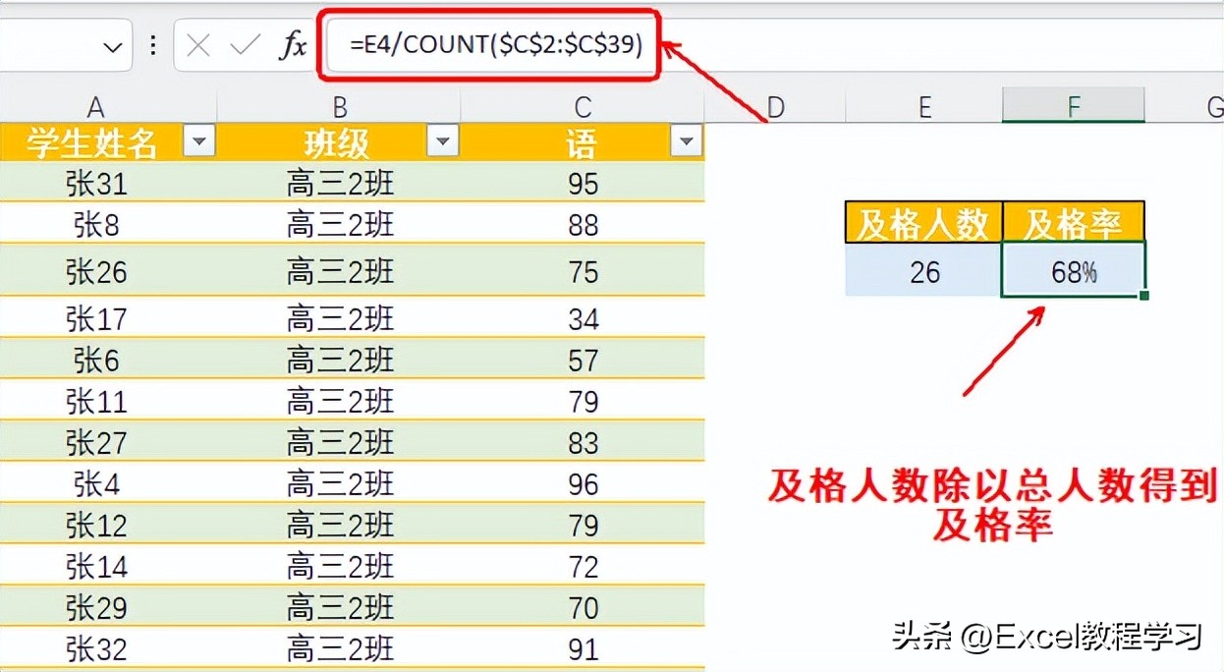Viewport: 1224px width, 672px height.
Task: Select the score cell 75
Action: click(x=584, y=271)
